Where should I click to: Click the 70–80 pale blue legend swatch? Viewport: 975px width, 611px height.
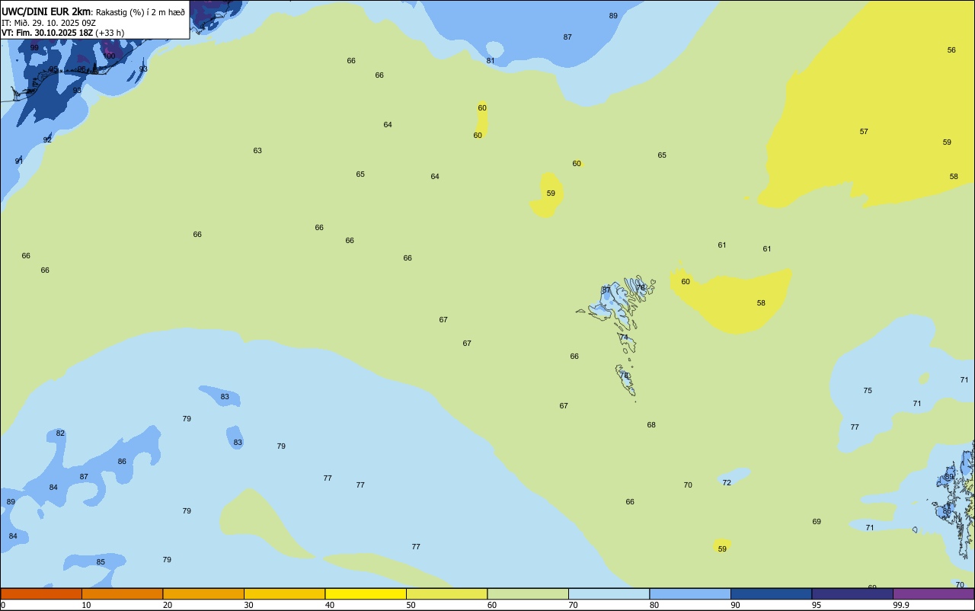pos(609,593)
